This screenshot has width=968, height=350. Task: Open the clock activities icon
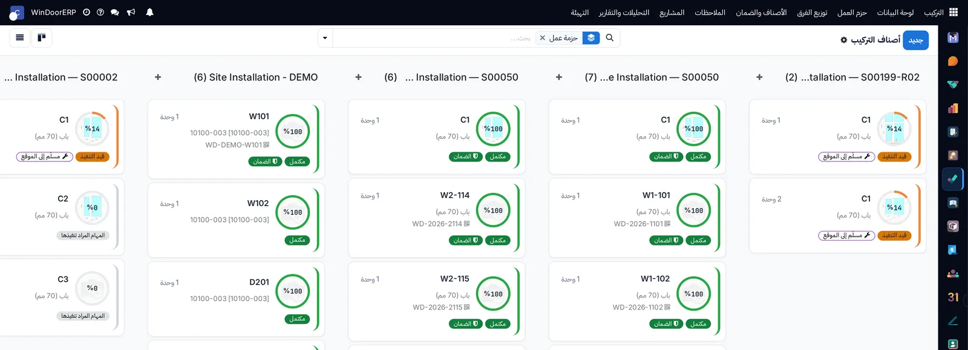pyautogui.click(x=87, y=12)
